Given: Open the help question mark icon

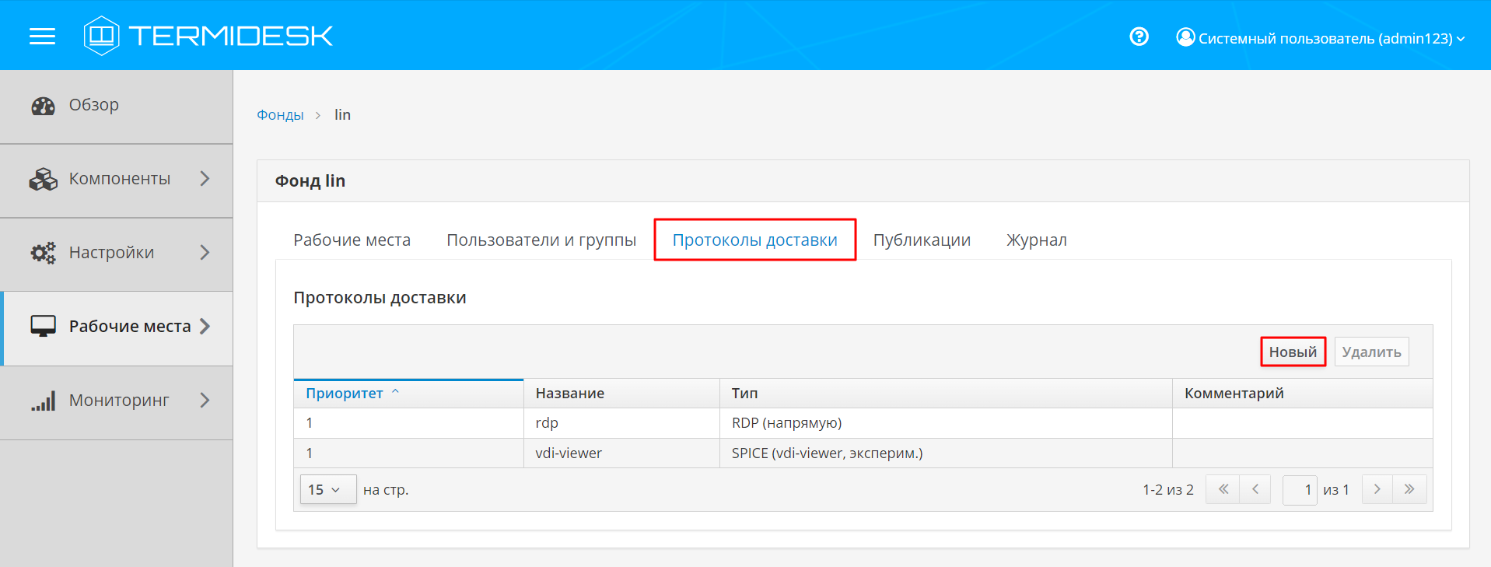Looking at the screenshot, I should pyautogui.click(x=1139, y=37).
